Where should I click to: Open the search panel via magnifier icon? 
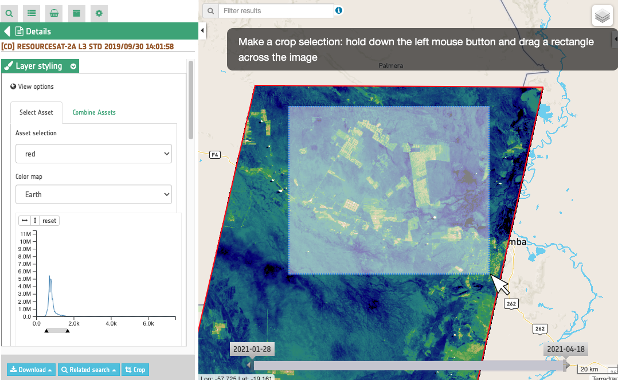coord(9,13)
